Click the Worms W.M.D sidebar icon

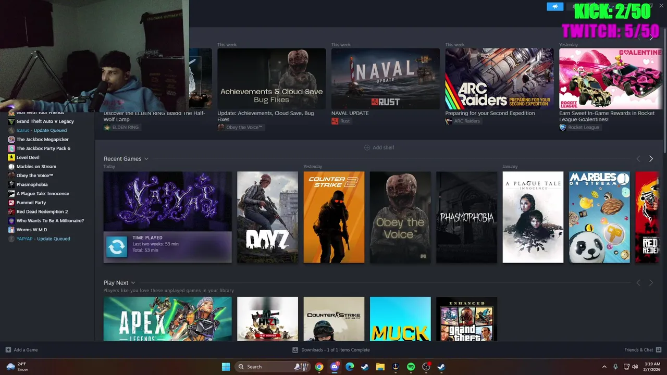pyautogui.click(x=11, y=230)
